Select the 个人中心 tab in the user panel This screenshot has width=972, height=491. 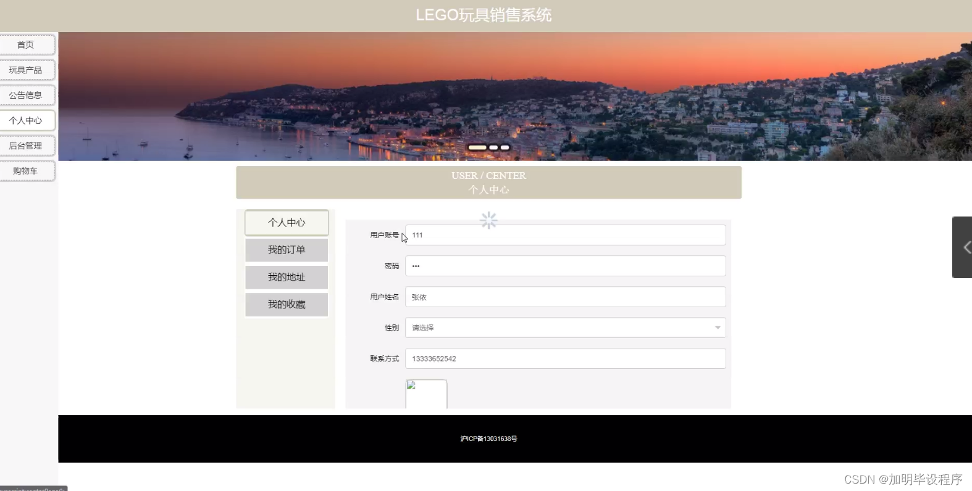tap(287, 223)
